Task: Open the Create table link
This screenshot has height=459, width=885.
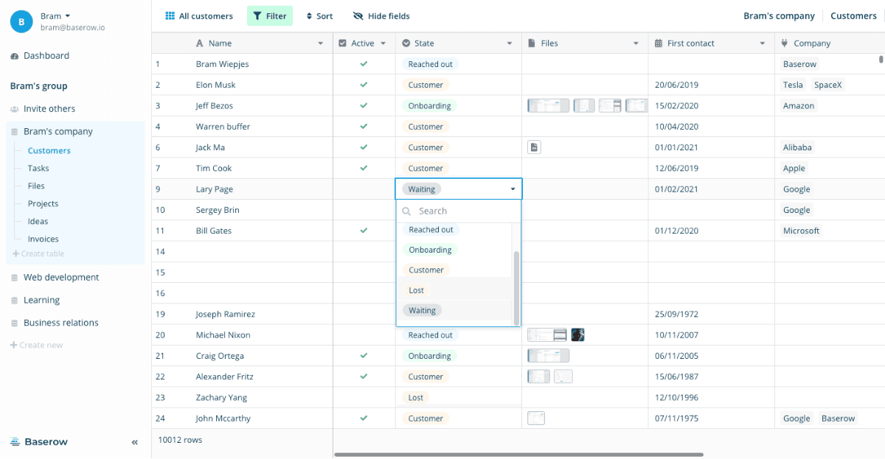Action: click(38, 253)
